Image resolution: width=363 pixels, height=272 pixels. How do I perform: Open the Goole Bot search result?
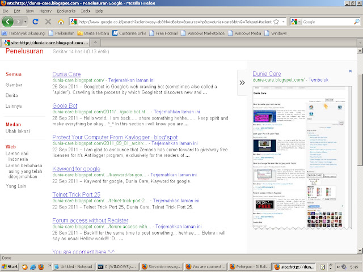point(65,106)
